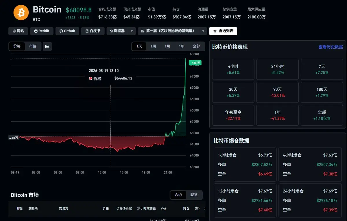The image size is (347, 221).
Task: Click the 持仓 $507.84亿 value
Action: pyautogui.click(x=182, y=17)
